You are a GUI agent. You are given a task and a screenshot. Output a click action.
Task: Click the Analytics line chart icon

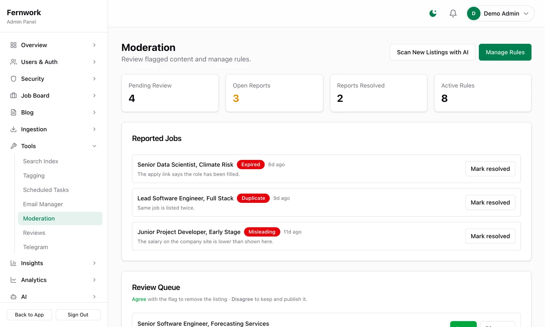13,280
